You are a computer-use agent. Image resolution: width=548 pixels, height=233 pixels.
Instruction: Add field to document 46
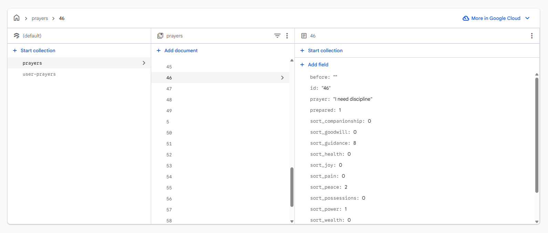[x=318, y=65]
